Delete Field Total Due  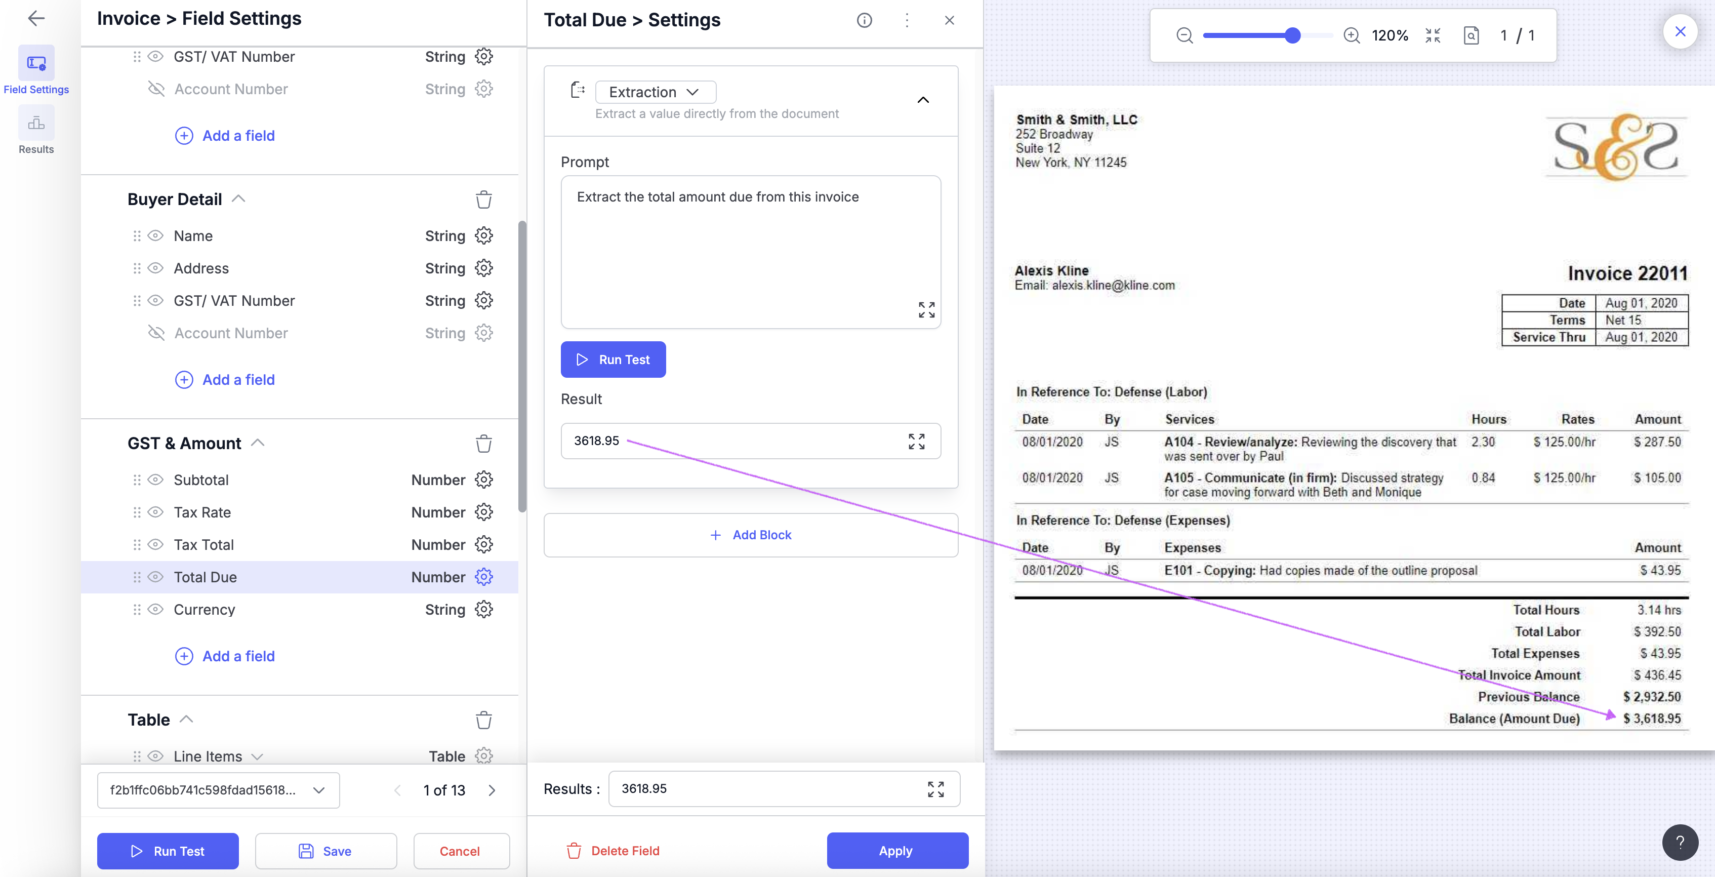coord(612,850)
